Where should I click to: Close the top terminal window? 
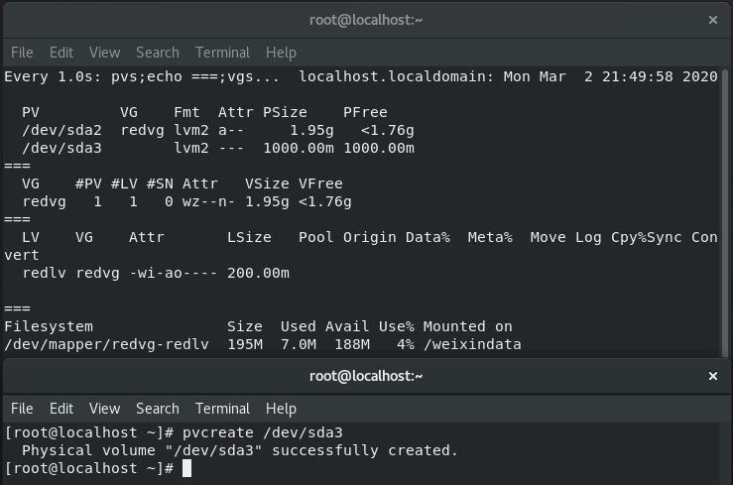712,20
